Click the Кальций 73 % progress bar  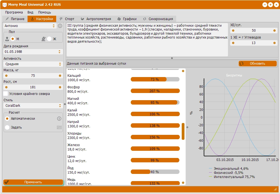(155, 80)
